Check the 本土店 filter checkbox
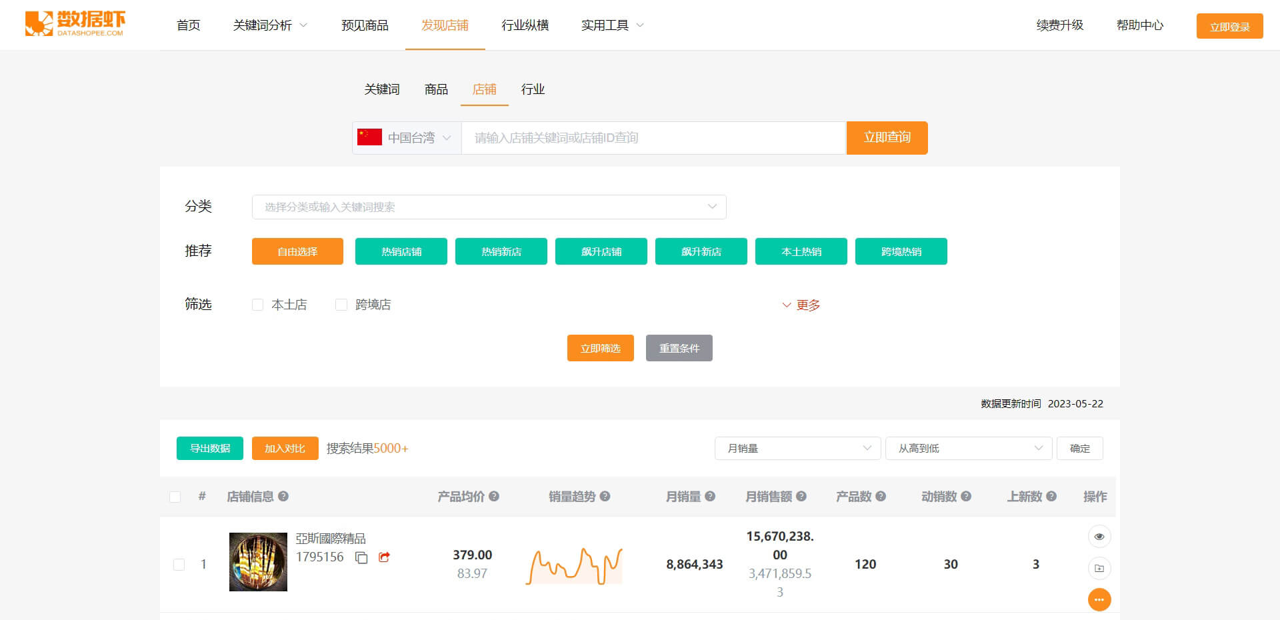1280x620 pixels. [258, 304]
